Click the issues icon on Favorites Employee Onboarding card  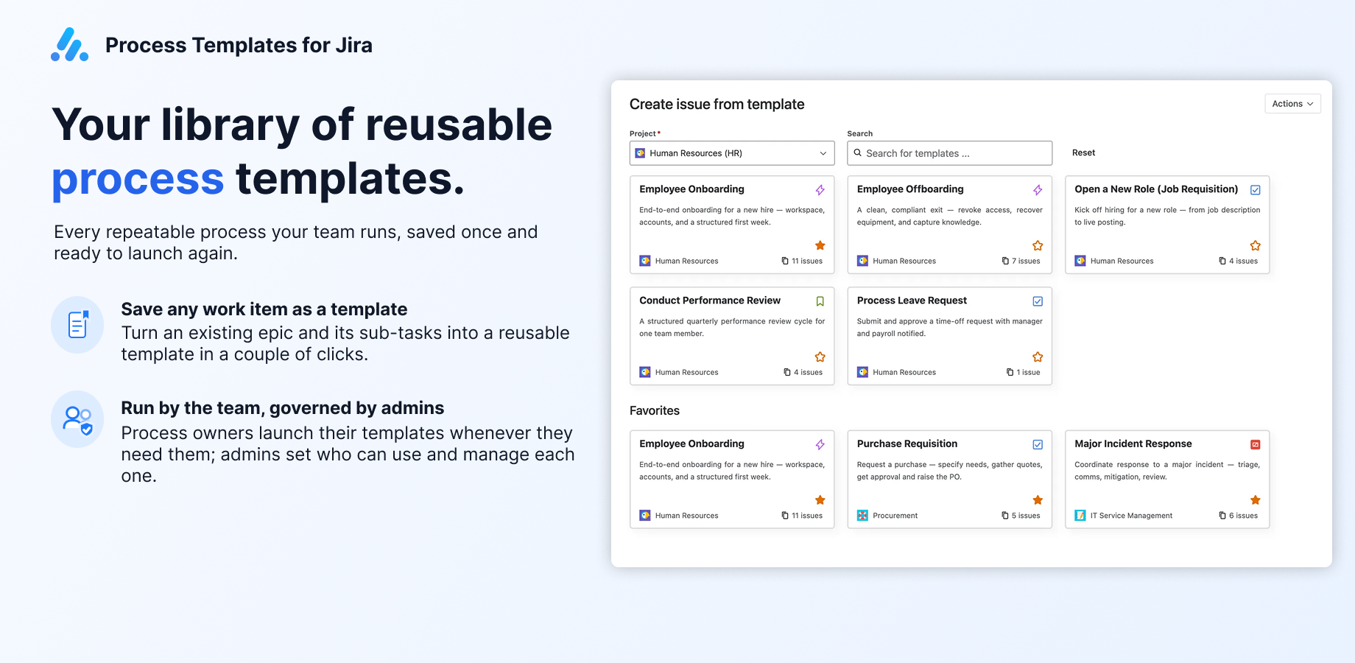pyautogui.click(x=785, y=516)
